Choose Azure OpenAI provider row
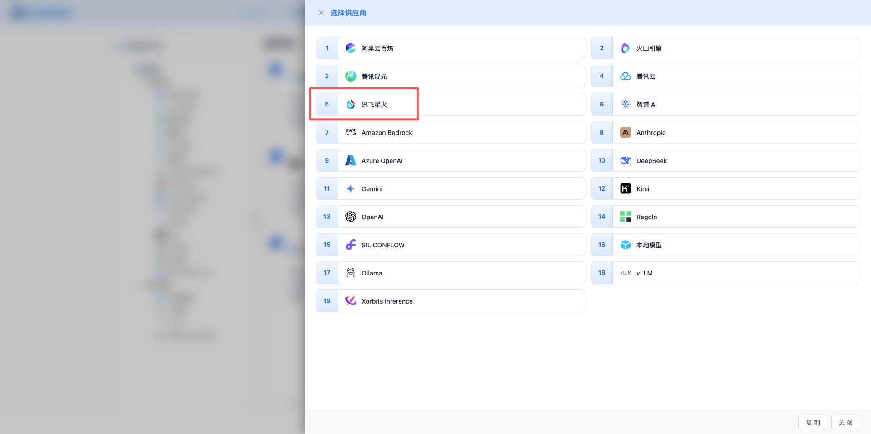Screen dimensions: 871x434 [x=382, y=161]
